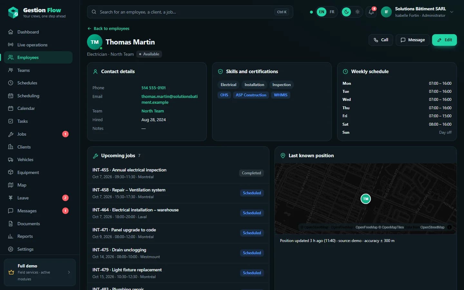Click the Vehicles truck icon
This screenshot has height=290, width=464.
(x=11, y=159)
